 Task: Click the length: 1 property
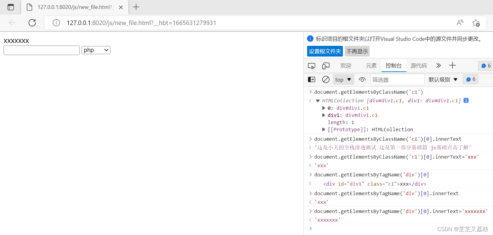click(341, 122)
